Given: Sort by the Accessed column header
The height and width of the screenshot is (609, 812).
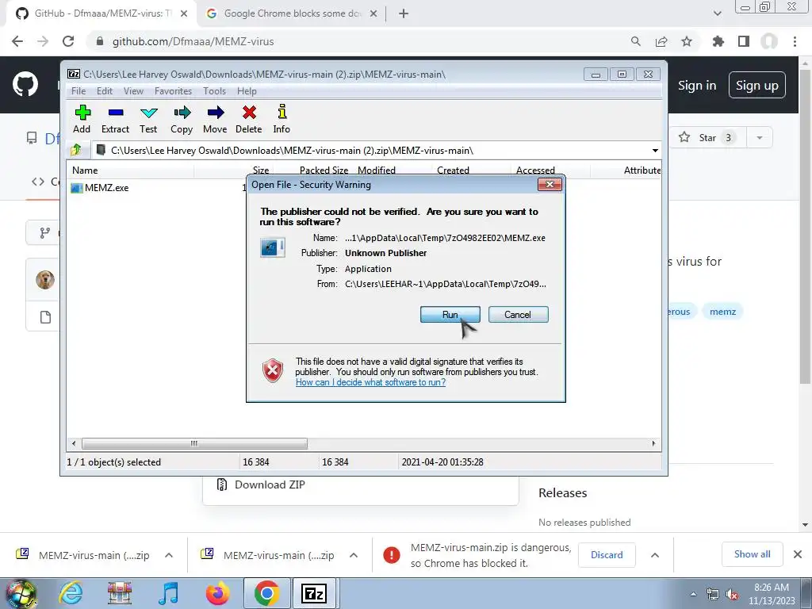Looking at the screenshot, I should pyautogui.click(x=535, y=170).
